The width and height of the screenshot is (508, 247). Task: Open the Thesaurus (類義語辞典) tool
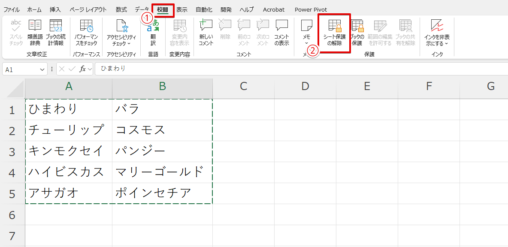pos(34,33)
